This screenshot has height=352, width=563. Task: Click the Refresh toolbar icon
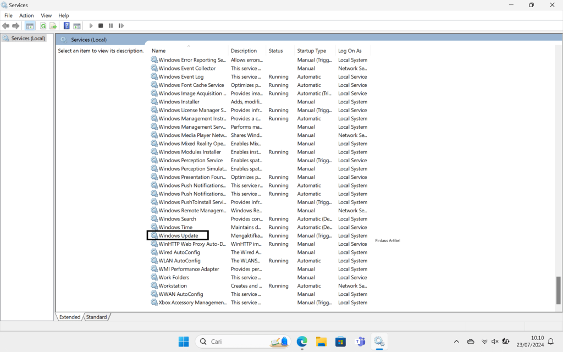[x=43, y=26]
